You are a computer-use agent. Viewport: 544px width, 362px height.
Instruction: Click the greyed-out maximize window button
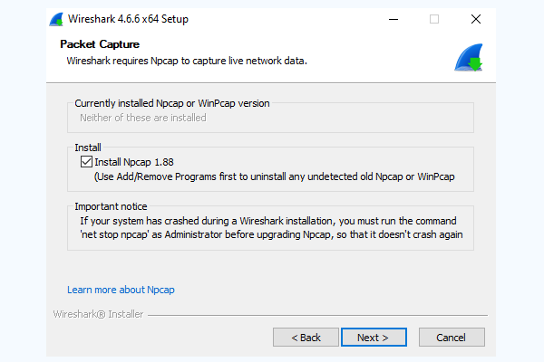tap(434, 19)
